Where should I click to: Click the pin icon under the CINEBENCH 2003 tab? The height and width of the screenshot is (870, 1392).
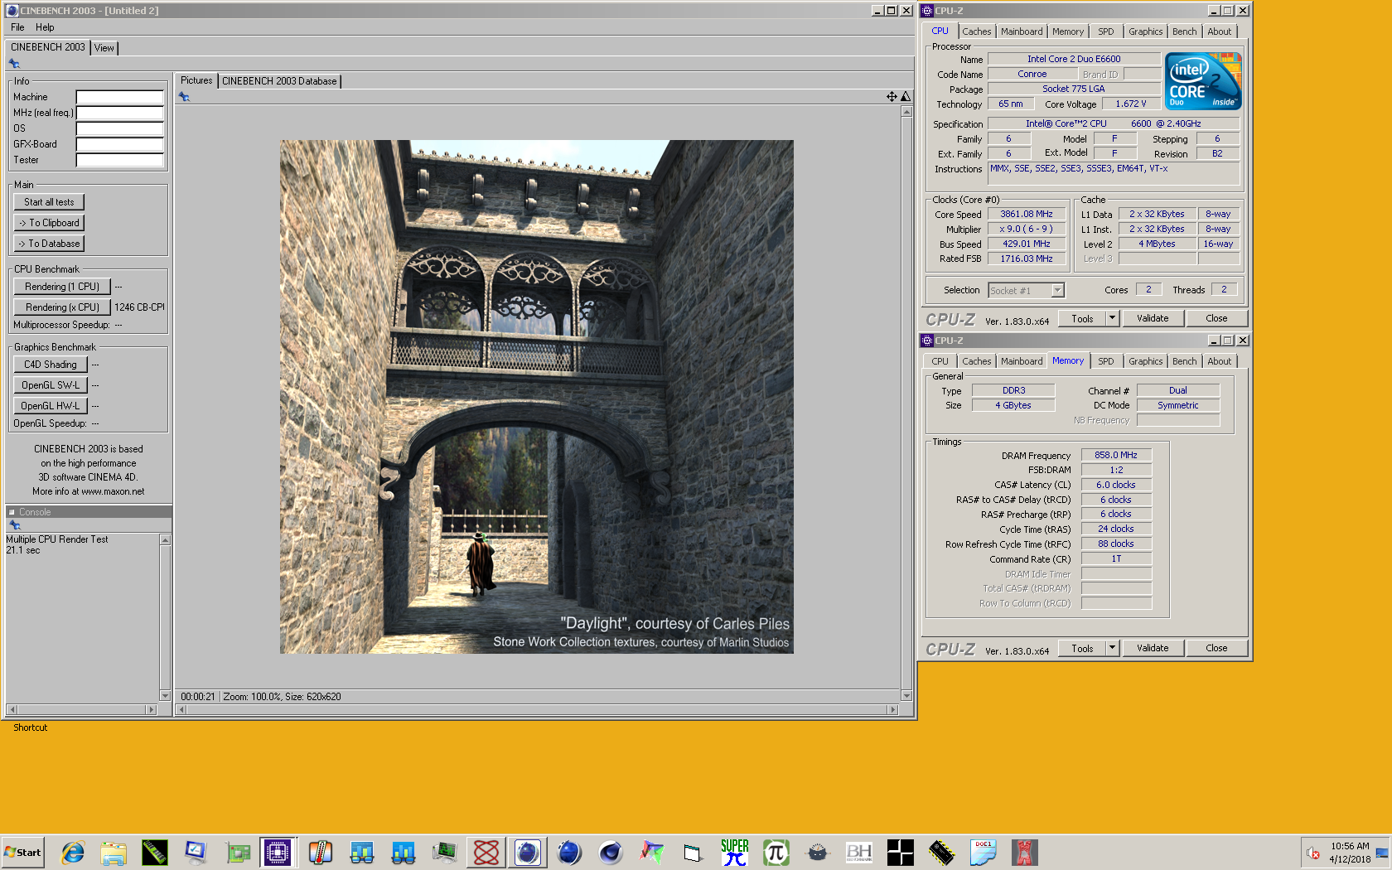pos(14,64)
